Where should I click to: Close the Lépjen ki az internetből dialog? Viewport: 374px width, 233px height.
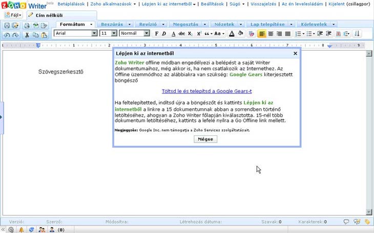click(295, 53)
